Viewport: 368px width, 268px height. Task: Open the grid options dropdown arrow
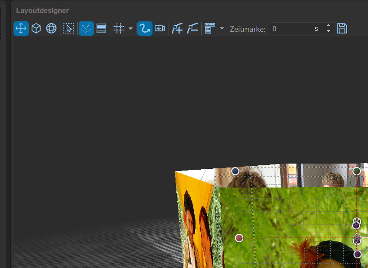[130, 29]
